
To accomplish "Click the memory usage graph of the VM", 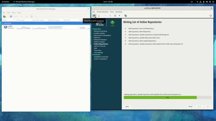I will (55, 27).
